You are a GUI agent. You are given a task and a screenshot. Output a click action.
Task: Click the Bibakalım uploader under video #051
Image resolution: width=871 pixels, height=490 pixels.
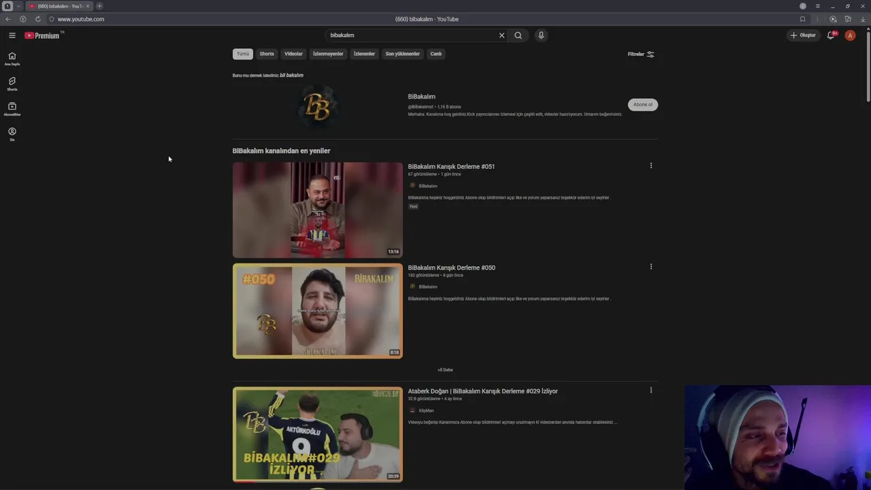(427, 186)
